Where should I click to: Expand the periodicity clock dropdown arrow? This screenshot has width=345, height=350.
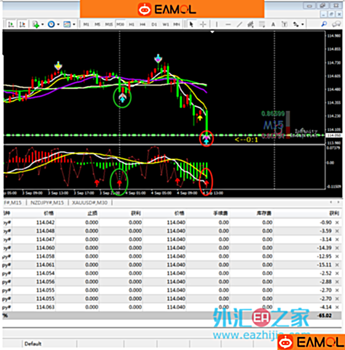58,24
